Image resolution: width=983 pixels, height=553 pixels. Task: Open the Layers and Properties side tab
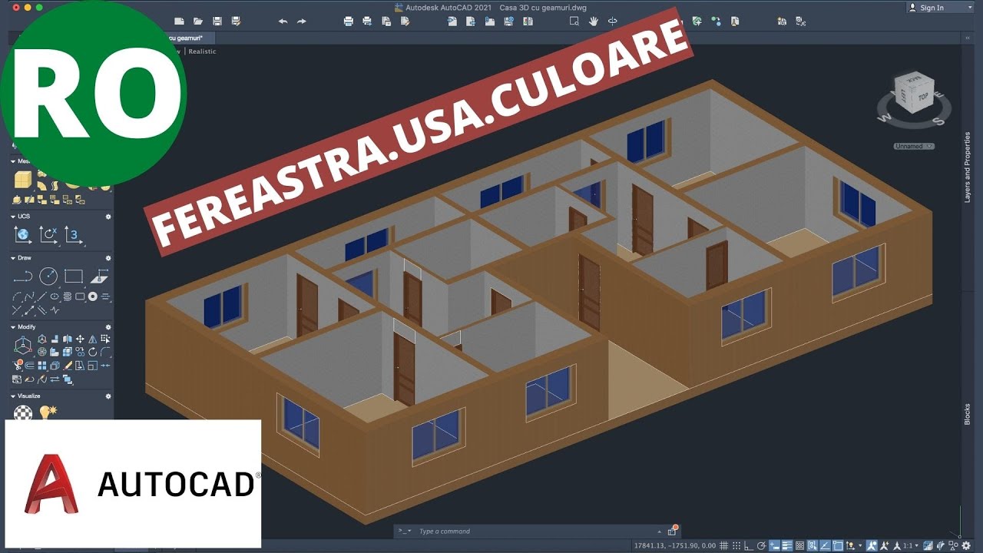click(x=968, y=167)
